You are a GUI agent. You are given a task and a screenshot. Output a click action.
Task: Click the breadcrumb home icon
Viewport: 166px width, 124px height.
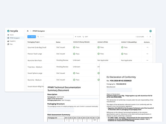click(x=28, y=31)
